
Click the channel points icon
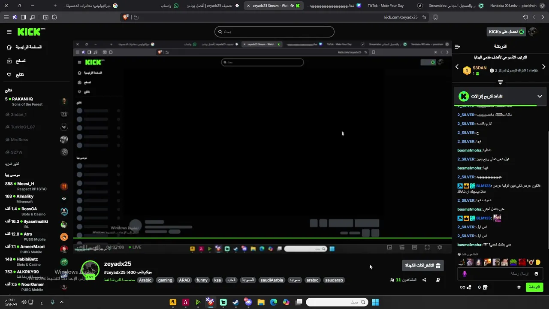[x=469, y=287]
